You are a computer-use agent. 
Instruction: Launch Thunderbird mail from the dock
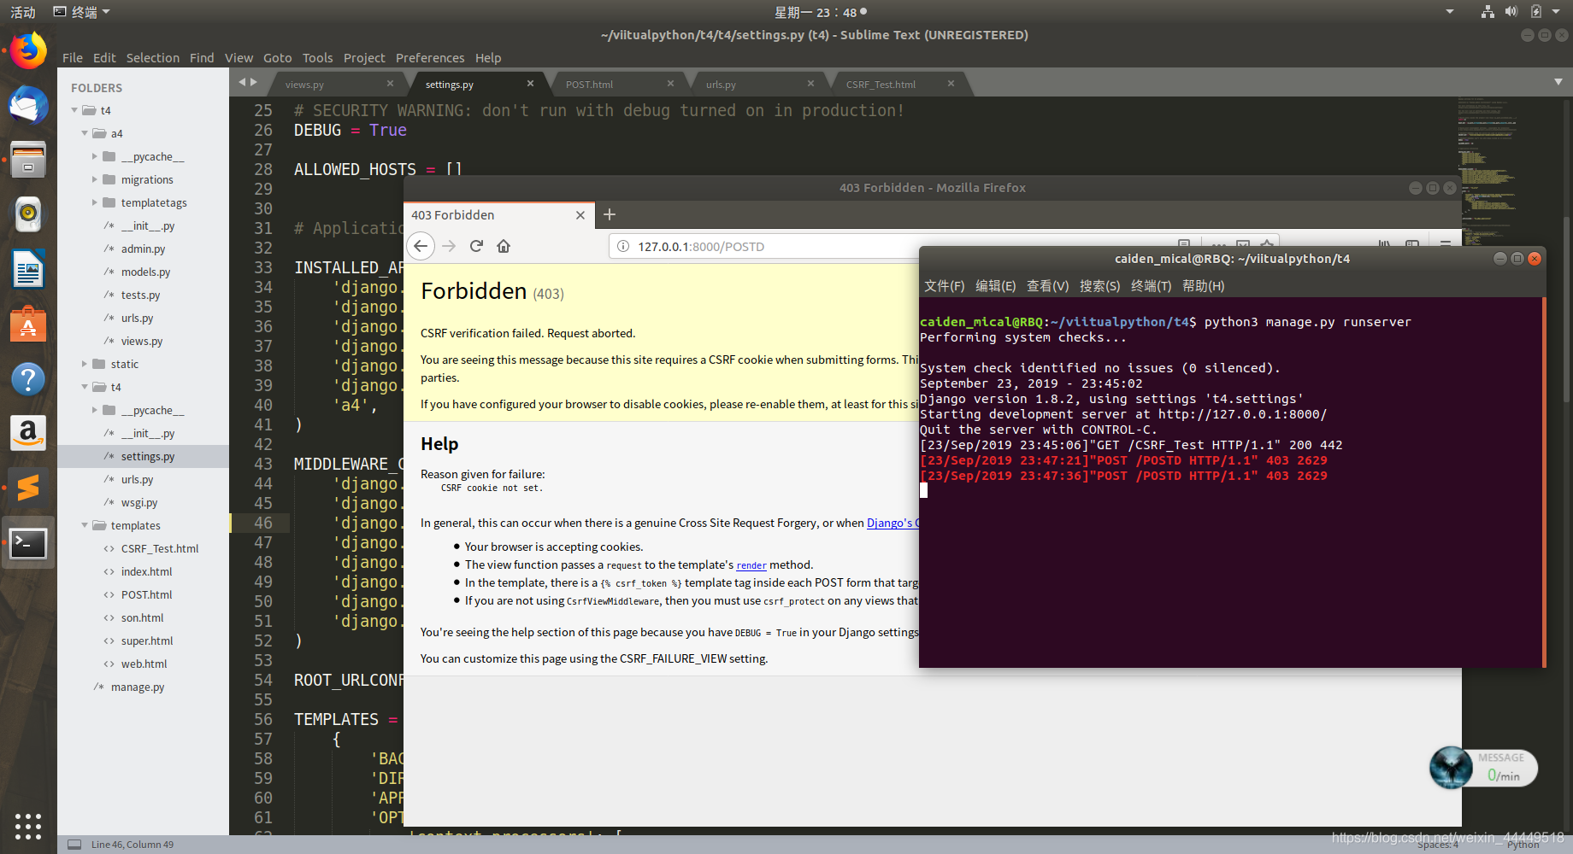28,106
